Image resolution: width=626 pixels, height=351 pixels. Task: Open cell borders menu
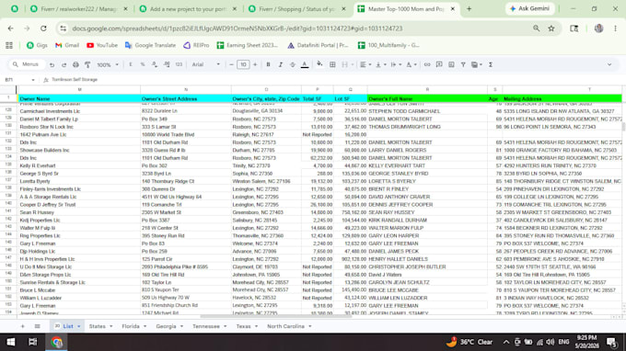(x=332, y=64)
